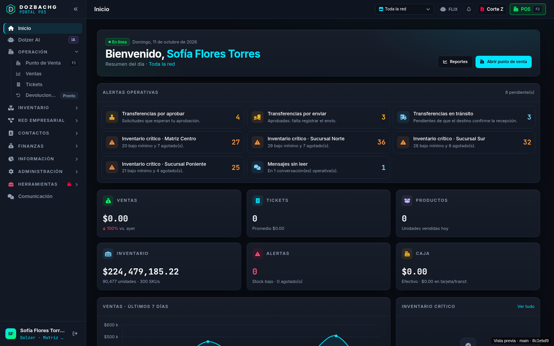554x346 pixels.
Task: Click the logout icon next to Sofía Flores
Action: (75, 334)
